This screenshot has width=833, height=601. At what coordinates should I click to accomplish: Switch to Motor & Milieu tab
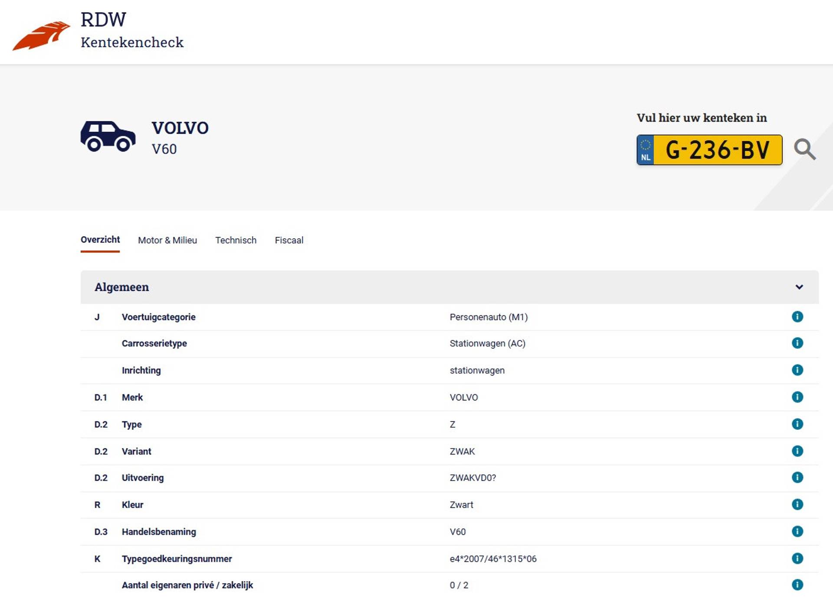point(167,240)
